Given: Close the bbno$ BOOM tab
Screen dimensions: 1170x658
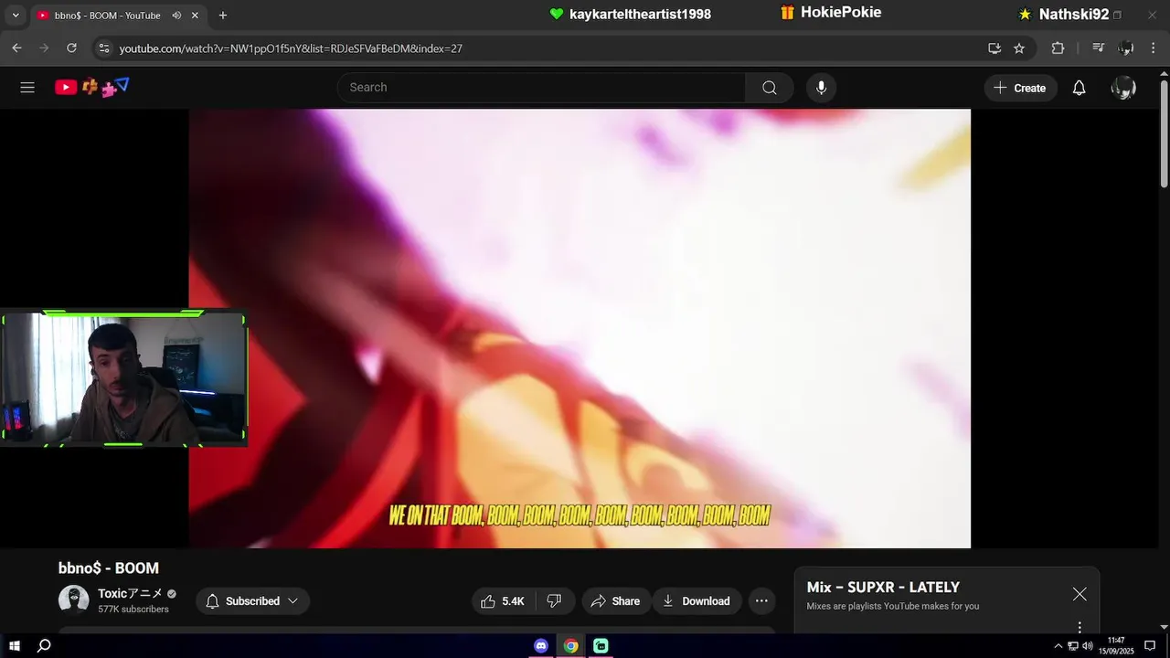Looking at the screenshot, I should [195, 16].
